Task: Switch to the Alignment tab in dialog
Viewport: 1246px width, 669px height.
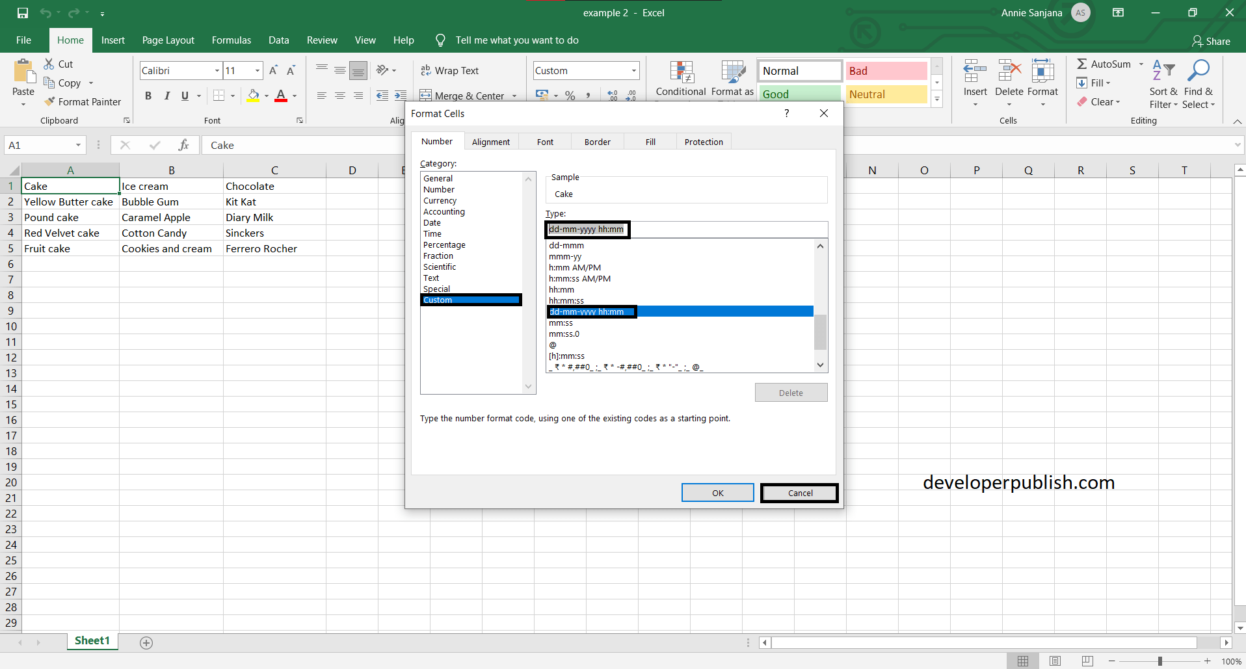Action: [491, 142]
